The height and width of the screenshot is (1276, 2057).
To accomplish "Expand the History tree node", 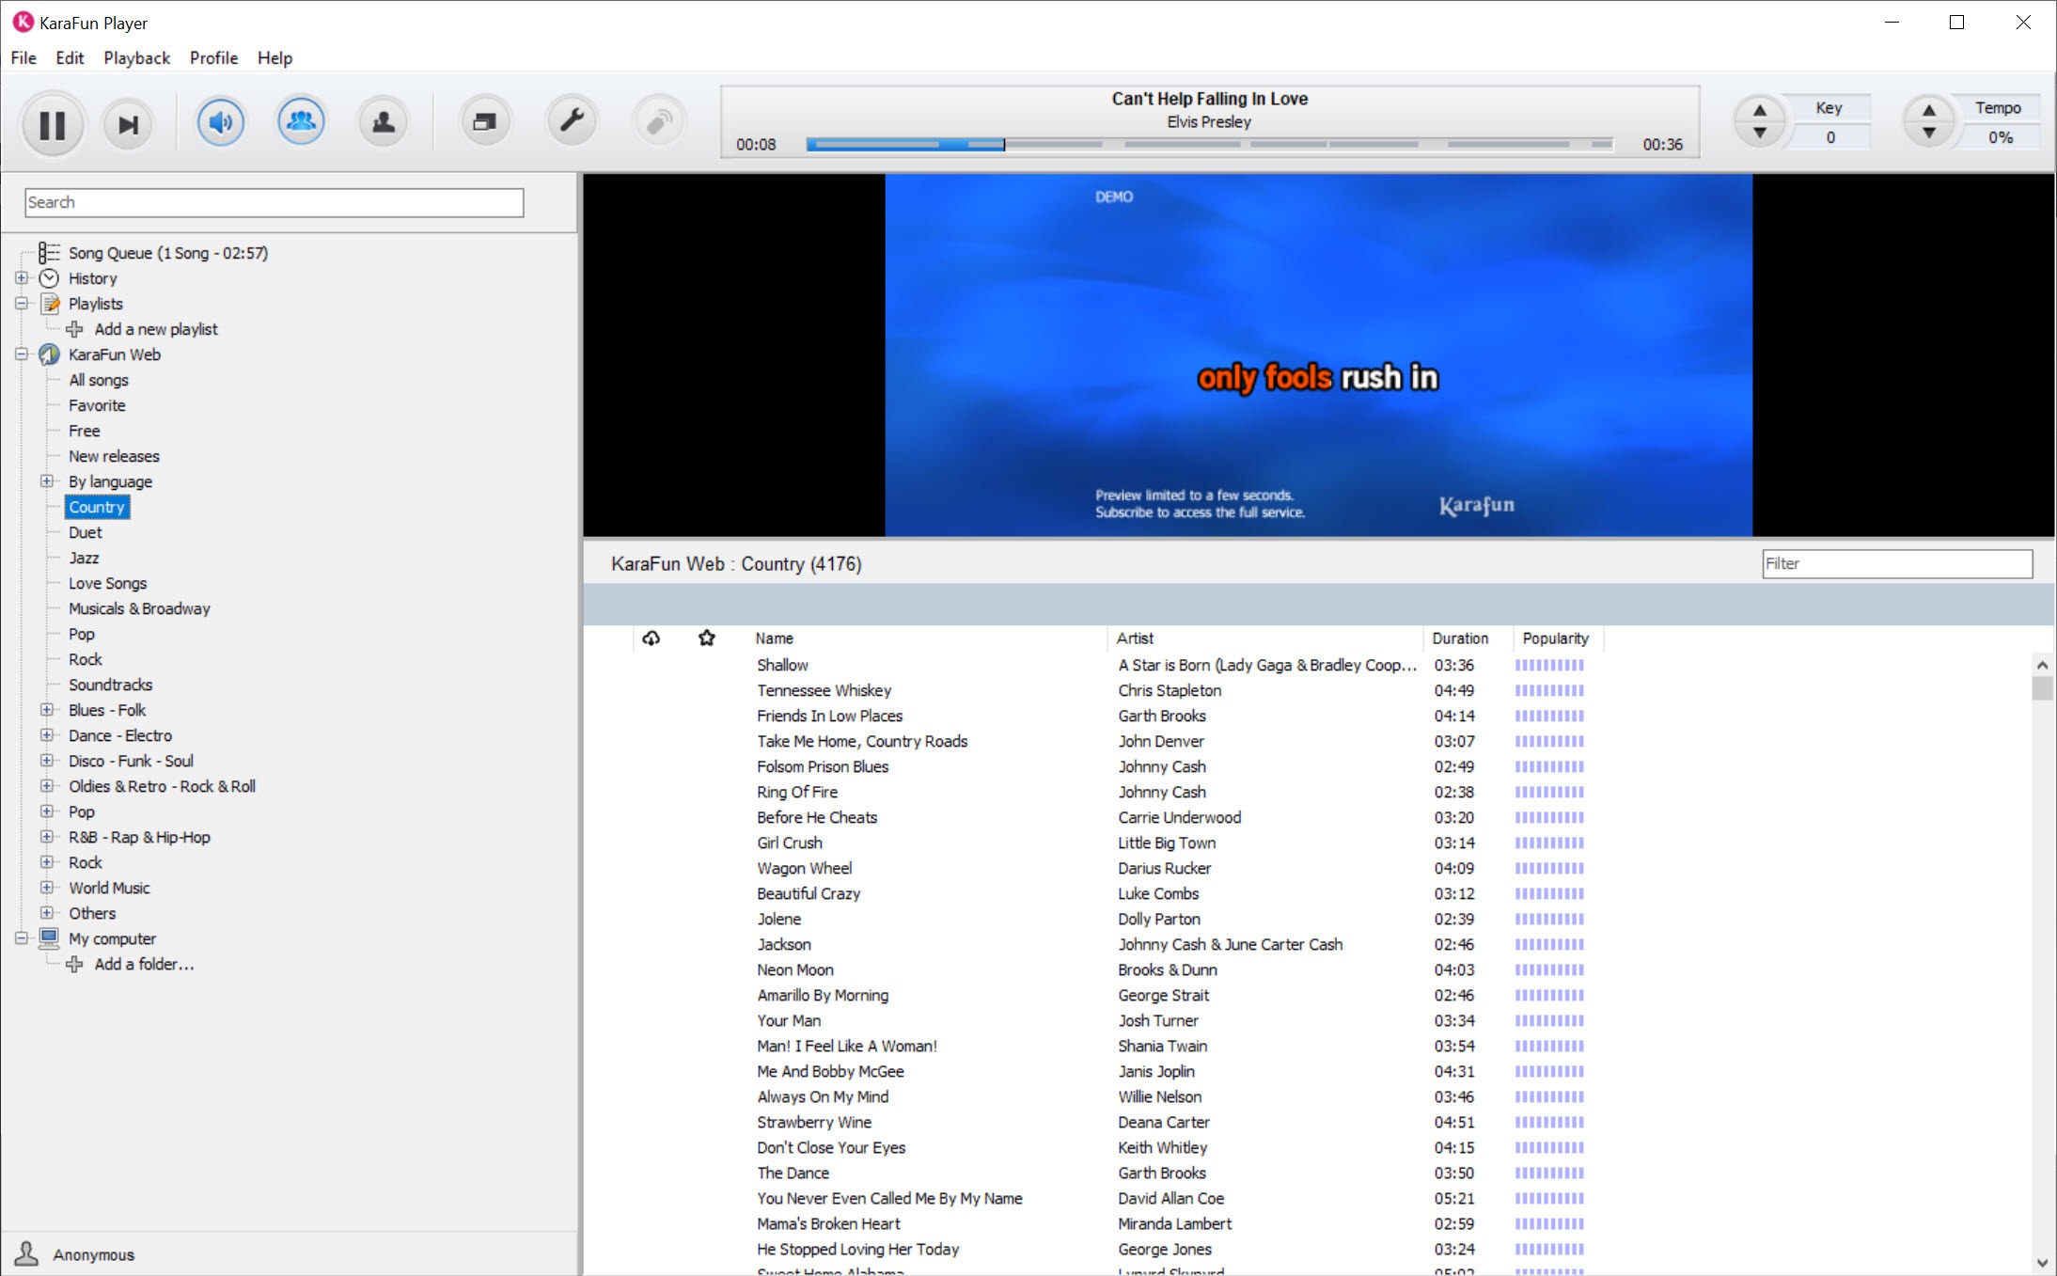I will coord(22,278).
